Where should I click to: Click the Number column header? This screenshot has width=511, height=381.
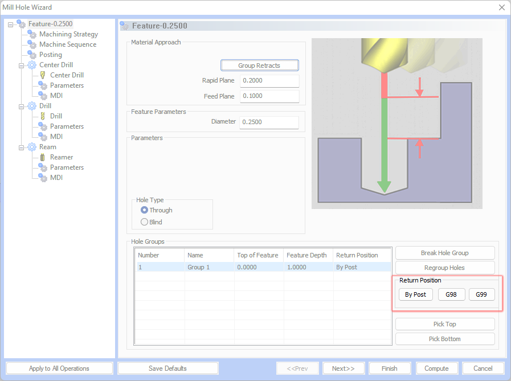pos(160,255)
